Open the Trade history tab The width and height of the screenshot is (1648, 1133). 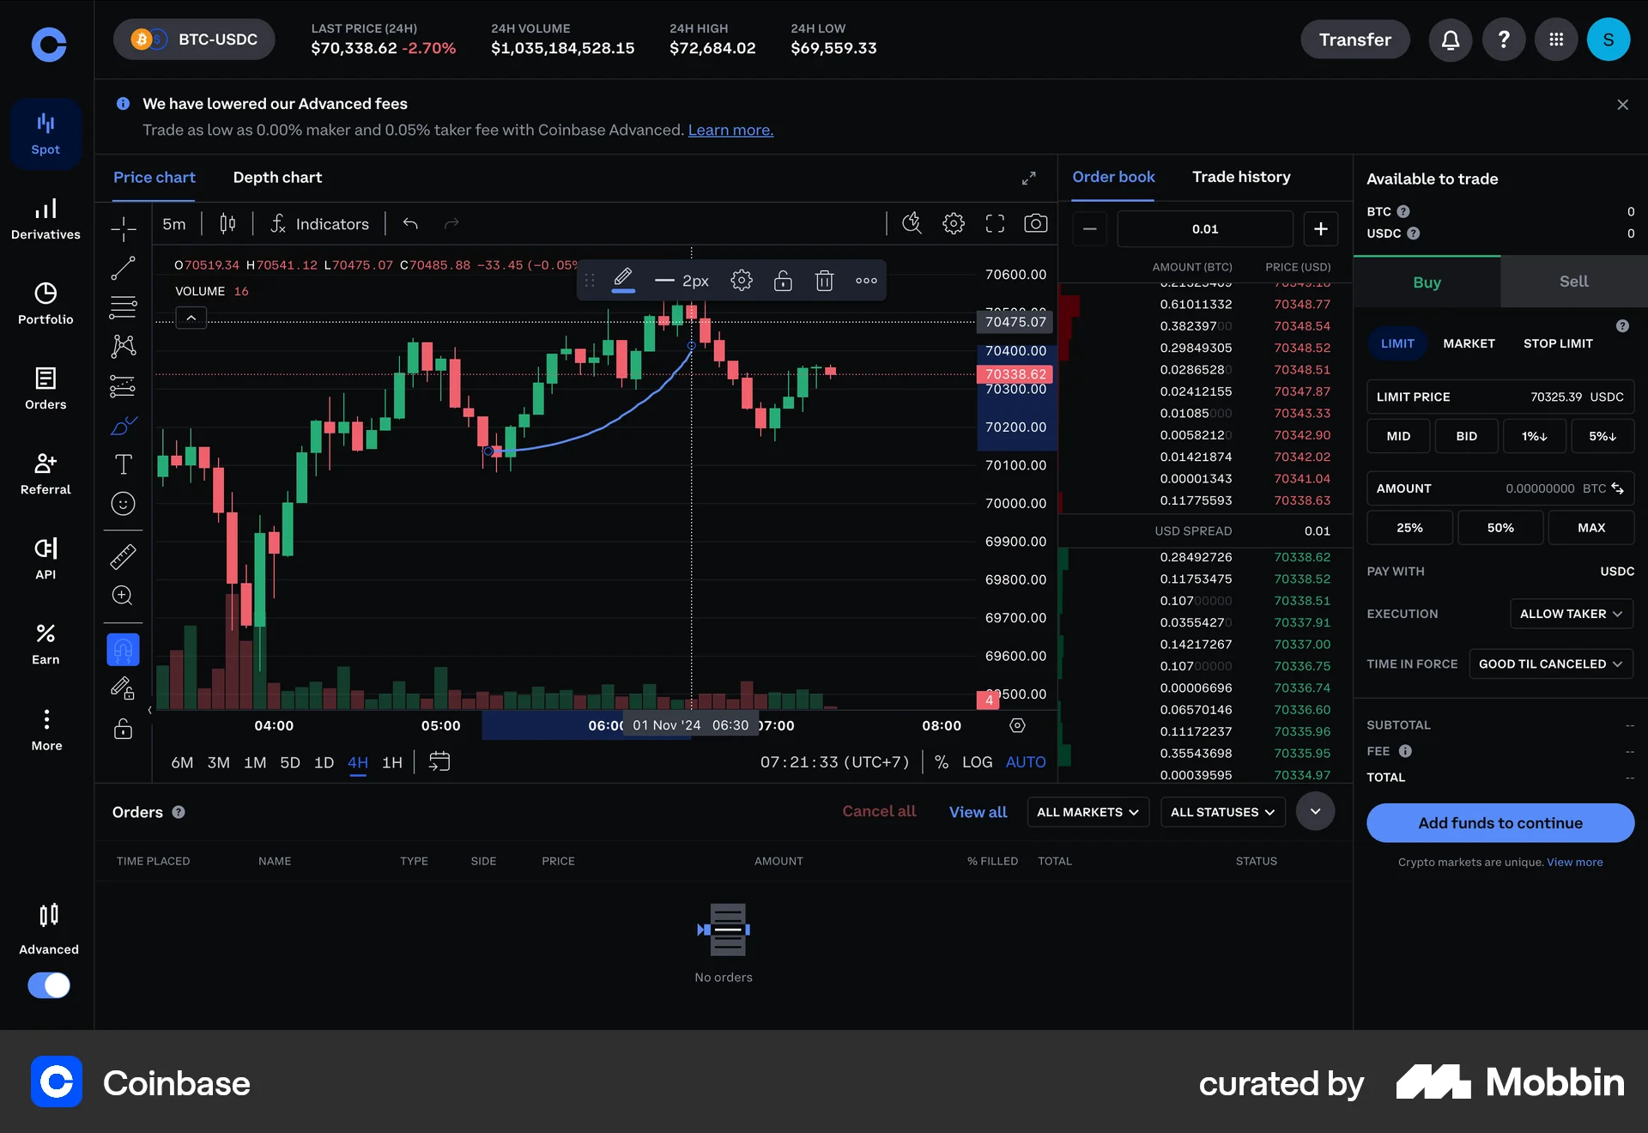(1241, 177)
